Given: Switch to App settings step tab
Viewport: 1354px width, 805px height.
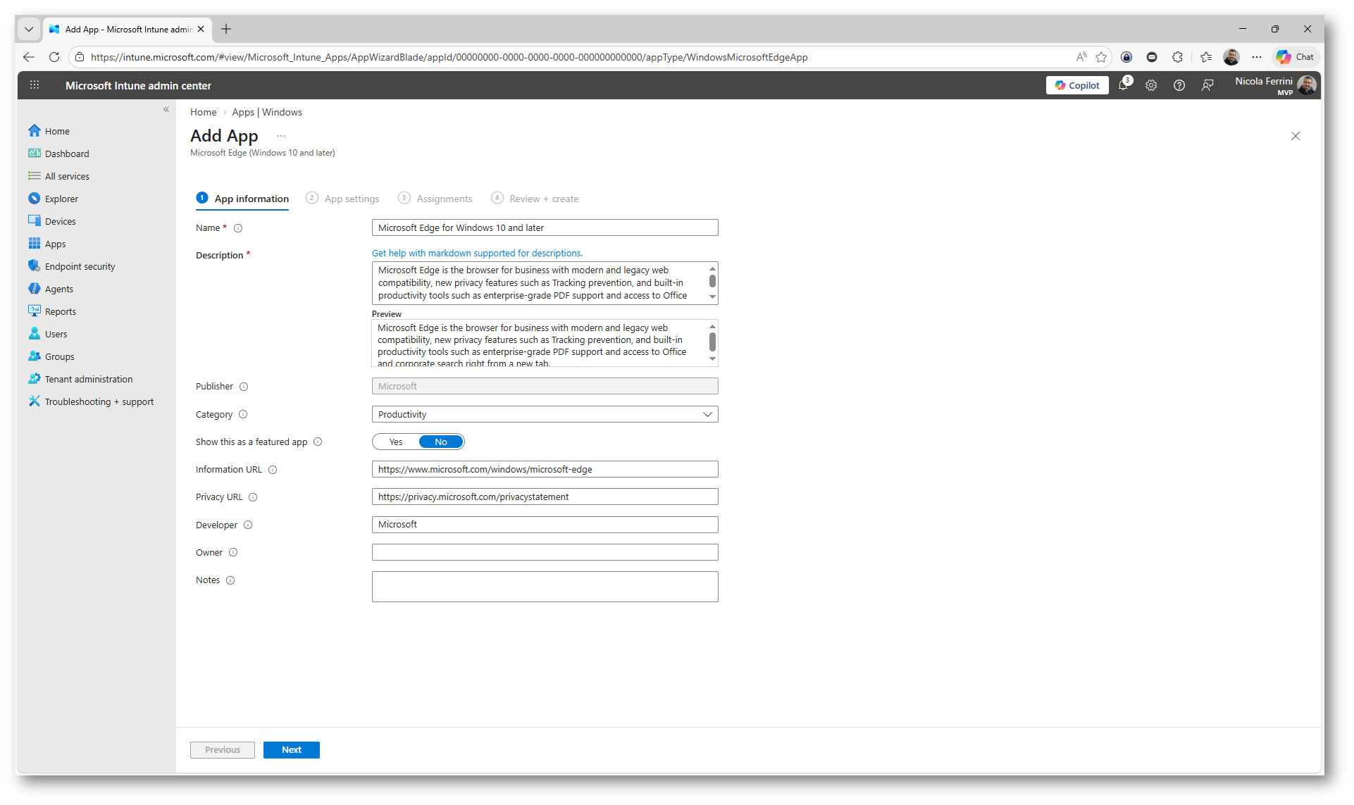Looking at the screenshot, I should (351, 199).
